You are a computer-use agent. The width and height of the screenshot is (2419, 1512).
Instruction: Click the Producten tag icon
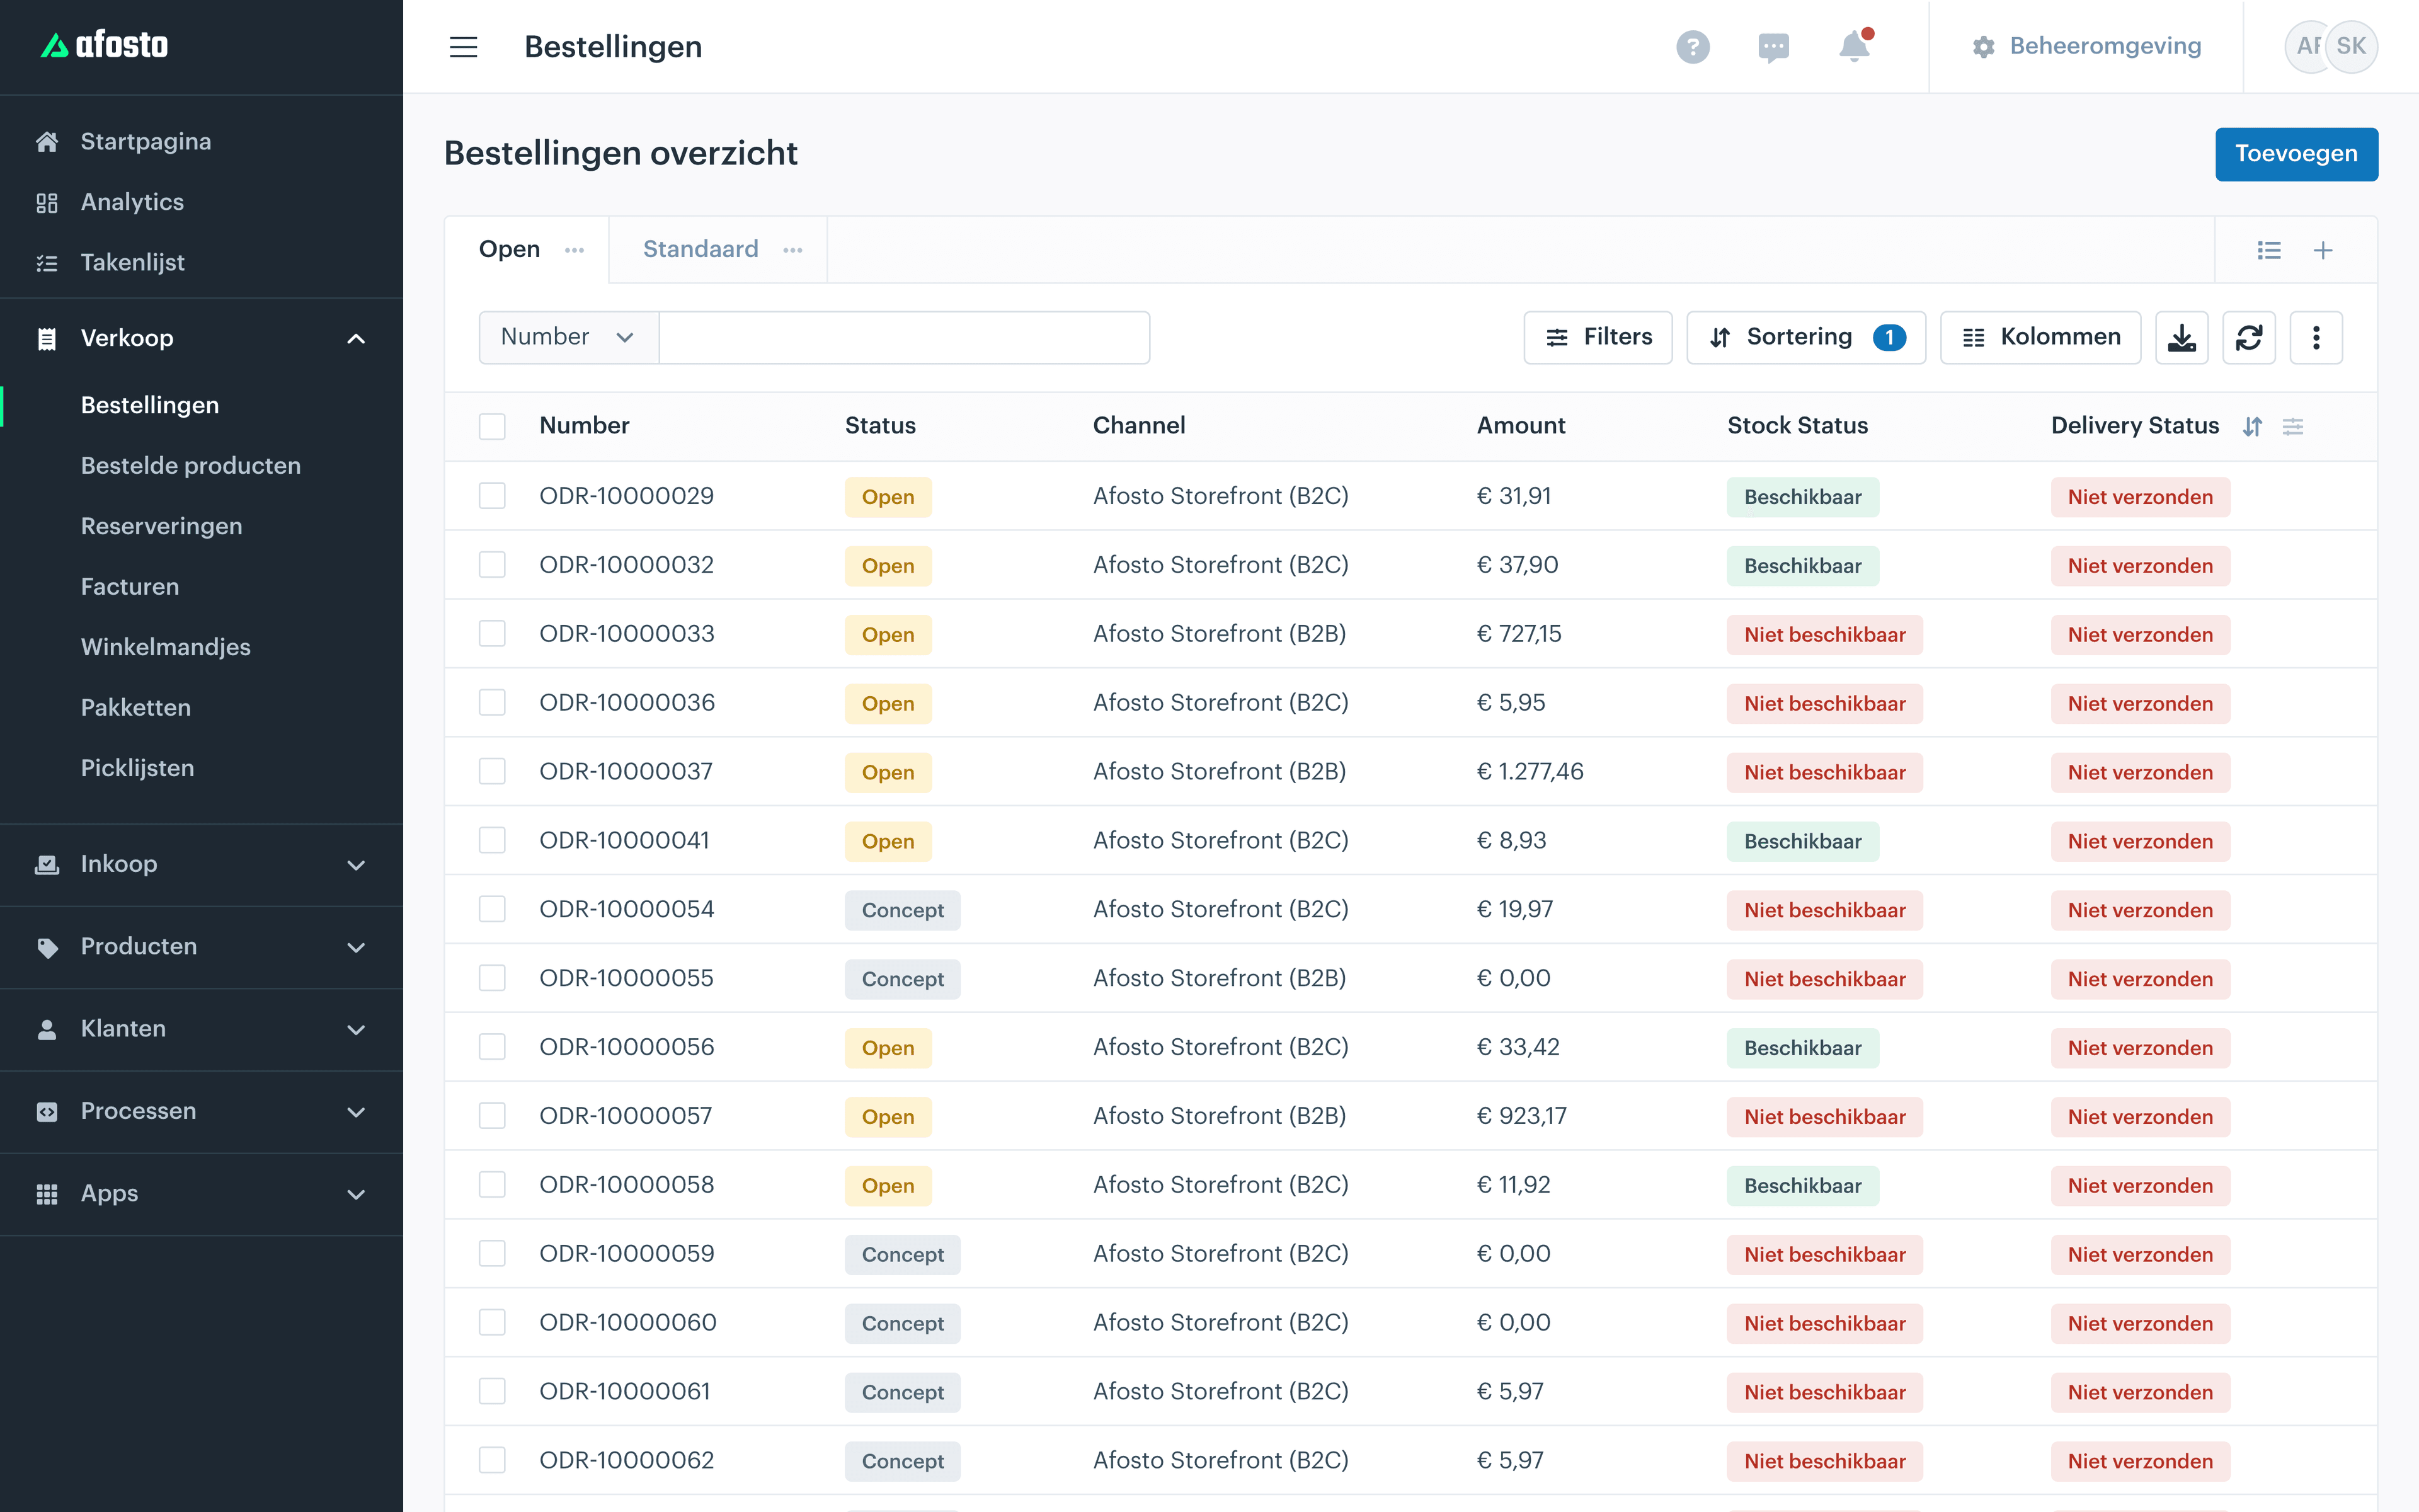click(47, 947)
